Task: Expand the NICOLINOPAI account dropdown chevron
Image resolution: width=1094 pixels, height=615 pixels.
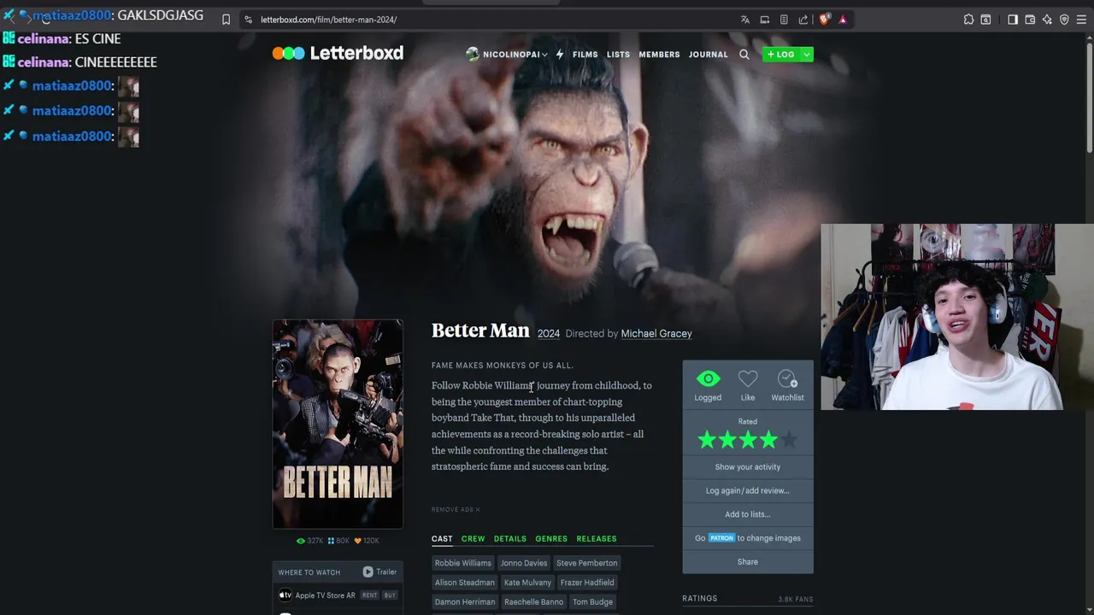Action: click(544, 55)
